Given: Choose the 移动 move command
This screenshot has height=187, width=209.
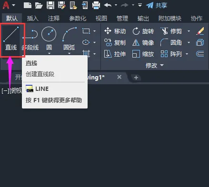Looking at the screenshot, I should coord(115,31).
